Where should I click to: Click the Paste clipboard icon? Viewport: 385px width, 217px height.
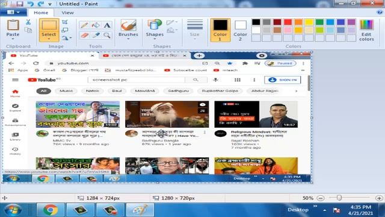pos(13,25)
